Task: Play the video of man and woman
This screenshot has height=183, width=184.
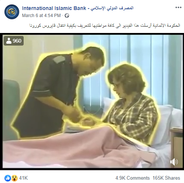Action: 93,102
